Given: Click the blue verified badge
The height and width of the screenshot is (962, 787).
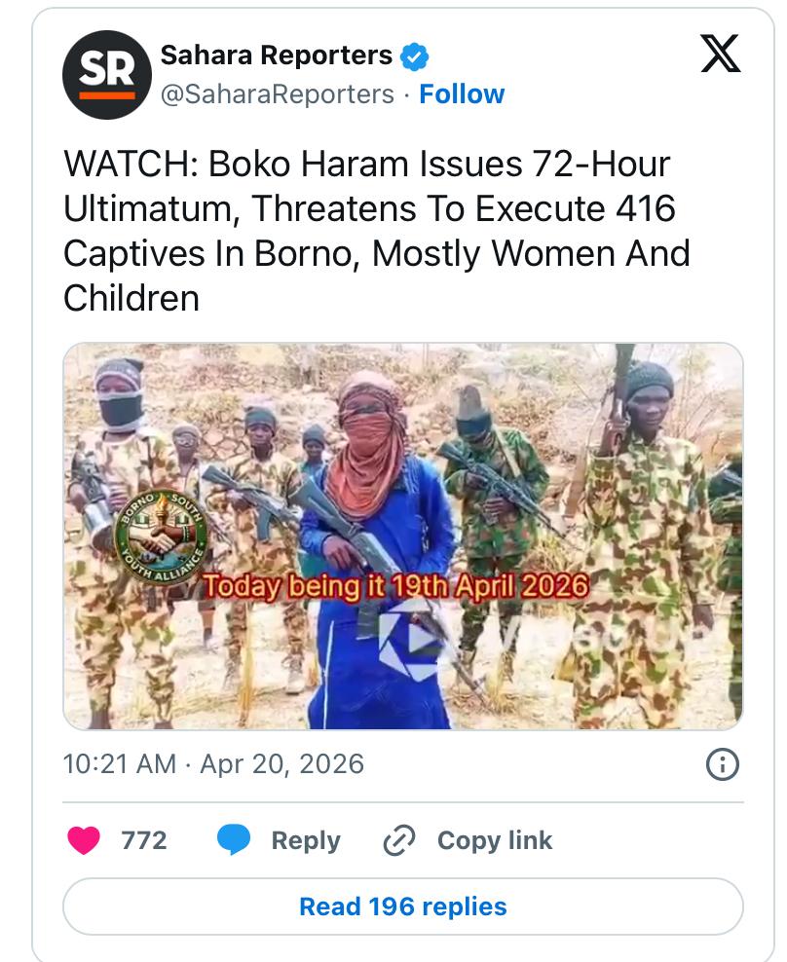Looking at the screenshot, I should 416,56.
